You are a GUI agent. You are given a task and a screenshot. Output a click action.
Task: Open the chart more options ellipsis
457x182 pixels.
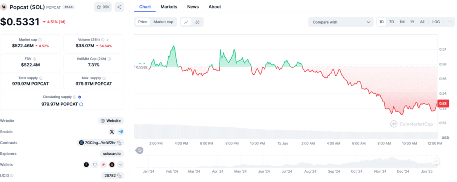click(450, 22)
